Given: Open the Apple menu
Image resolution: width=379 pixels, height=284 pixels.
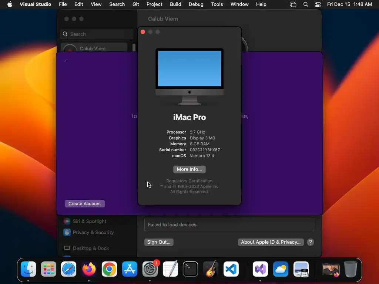Looking at the screenshot, I should (x=10, y=4).
